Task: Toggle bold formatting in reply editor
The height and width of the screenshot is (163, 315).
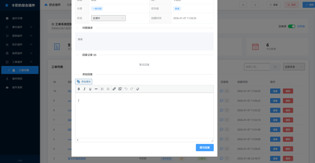Action: coord(79,89)
